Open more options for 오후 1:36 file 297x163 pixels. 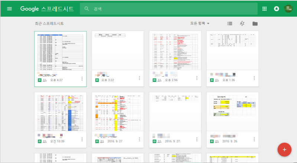tap(254, 78)
